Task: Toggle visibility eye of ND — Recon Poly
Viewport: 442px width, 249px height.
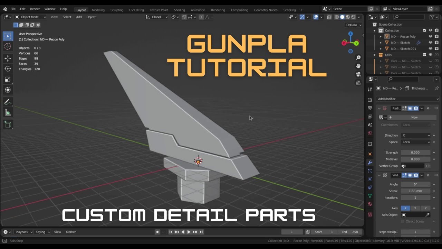Action: [431, 36]
